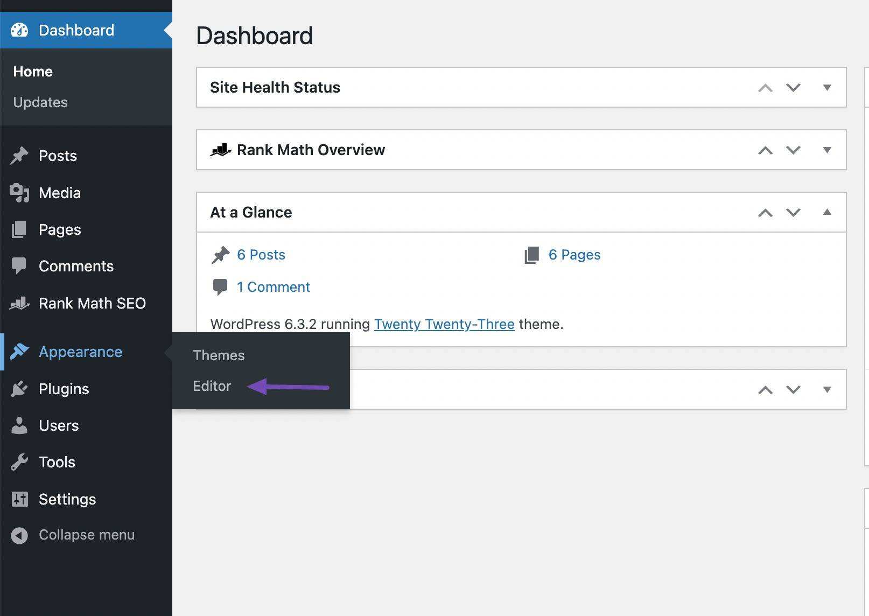
Task: Move Rank Math Overview panel up
Action: pyautogui.click(x=765, y=150)
